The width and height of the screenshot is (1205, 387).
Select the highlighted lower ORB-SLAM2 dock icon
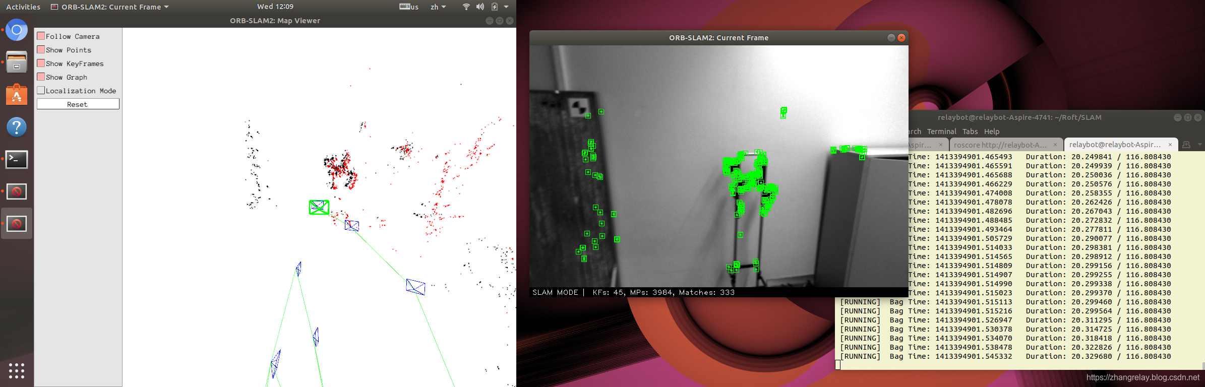click(17, 223)
